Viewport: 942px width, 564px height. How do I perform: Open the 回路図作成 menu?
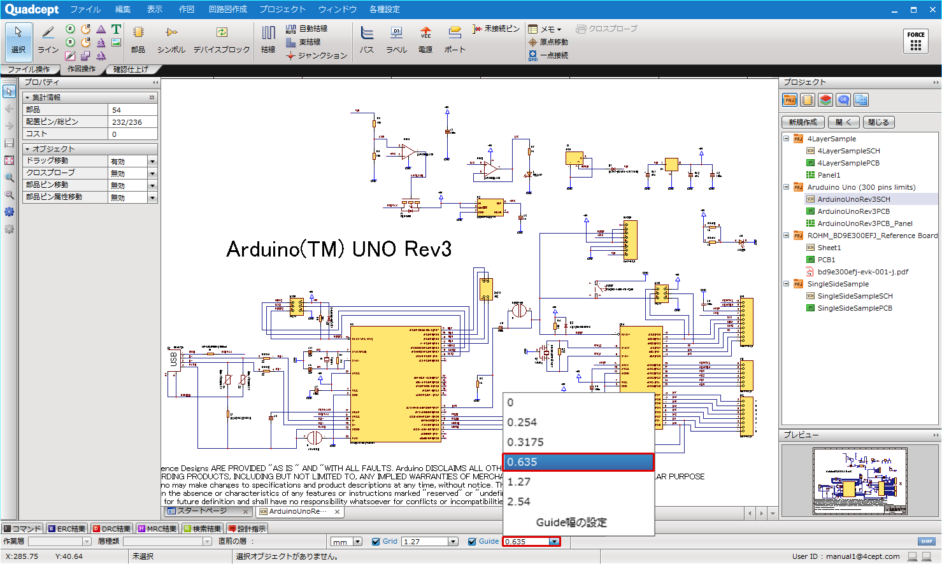point(227,9)
